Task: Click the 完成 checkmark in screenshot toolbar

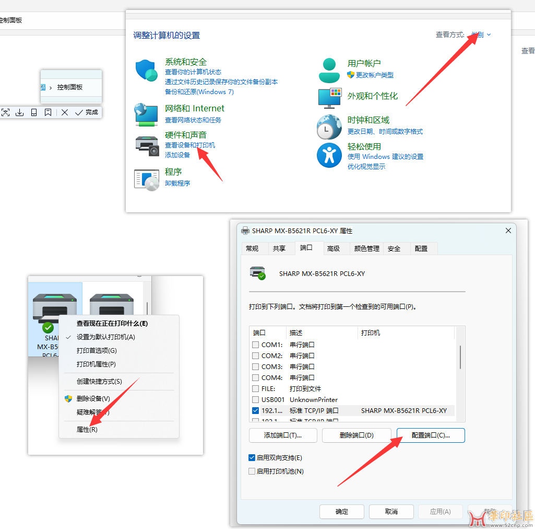Action: [x=86, y=112]
